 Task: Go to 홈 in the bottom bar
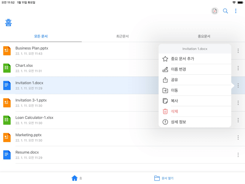click(77, 178)
